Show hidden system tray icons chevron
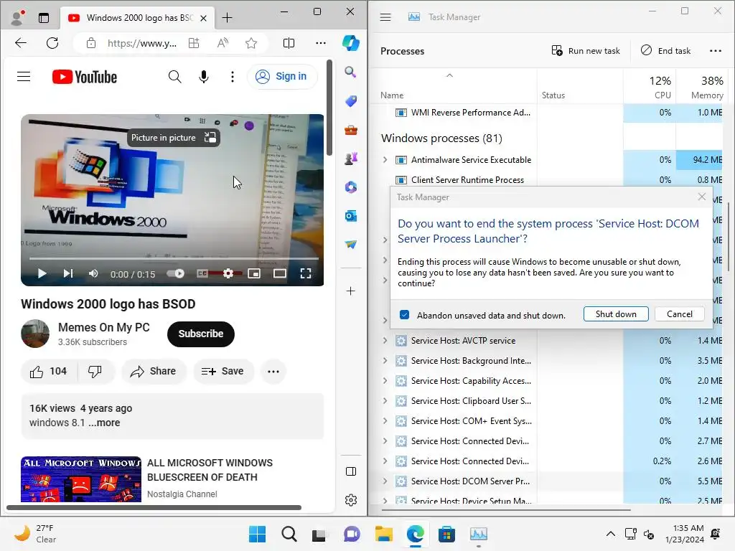The image size is (735, 551). click(x=610, y=534)
